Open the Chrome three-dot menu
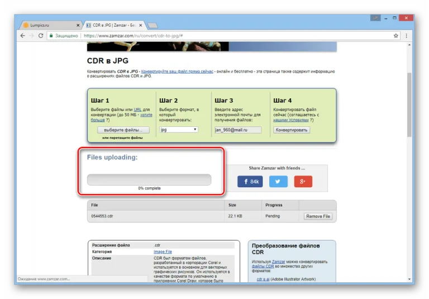The height and width of the screenshot is (299, 429). pos(407,36)
